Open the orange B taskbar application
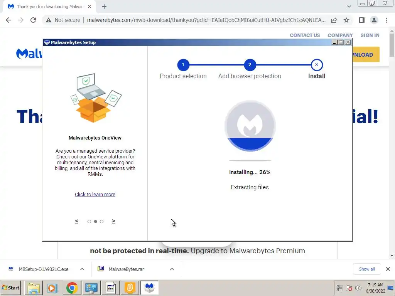The width and height of the screenshot is (395, 296). [130, 288]
